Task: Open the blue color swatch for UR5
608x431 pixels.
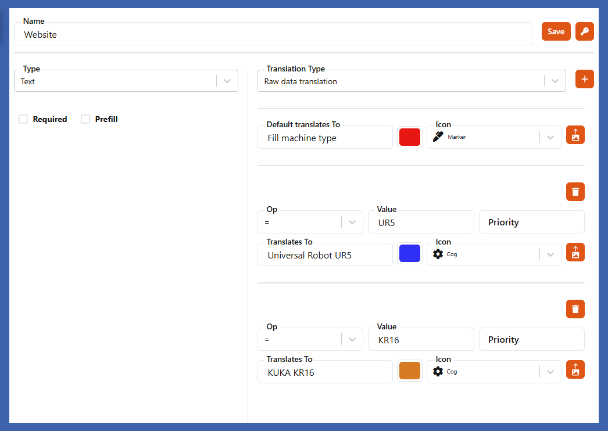Action: (410, 254)
